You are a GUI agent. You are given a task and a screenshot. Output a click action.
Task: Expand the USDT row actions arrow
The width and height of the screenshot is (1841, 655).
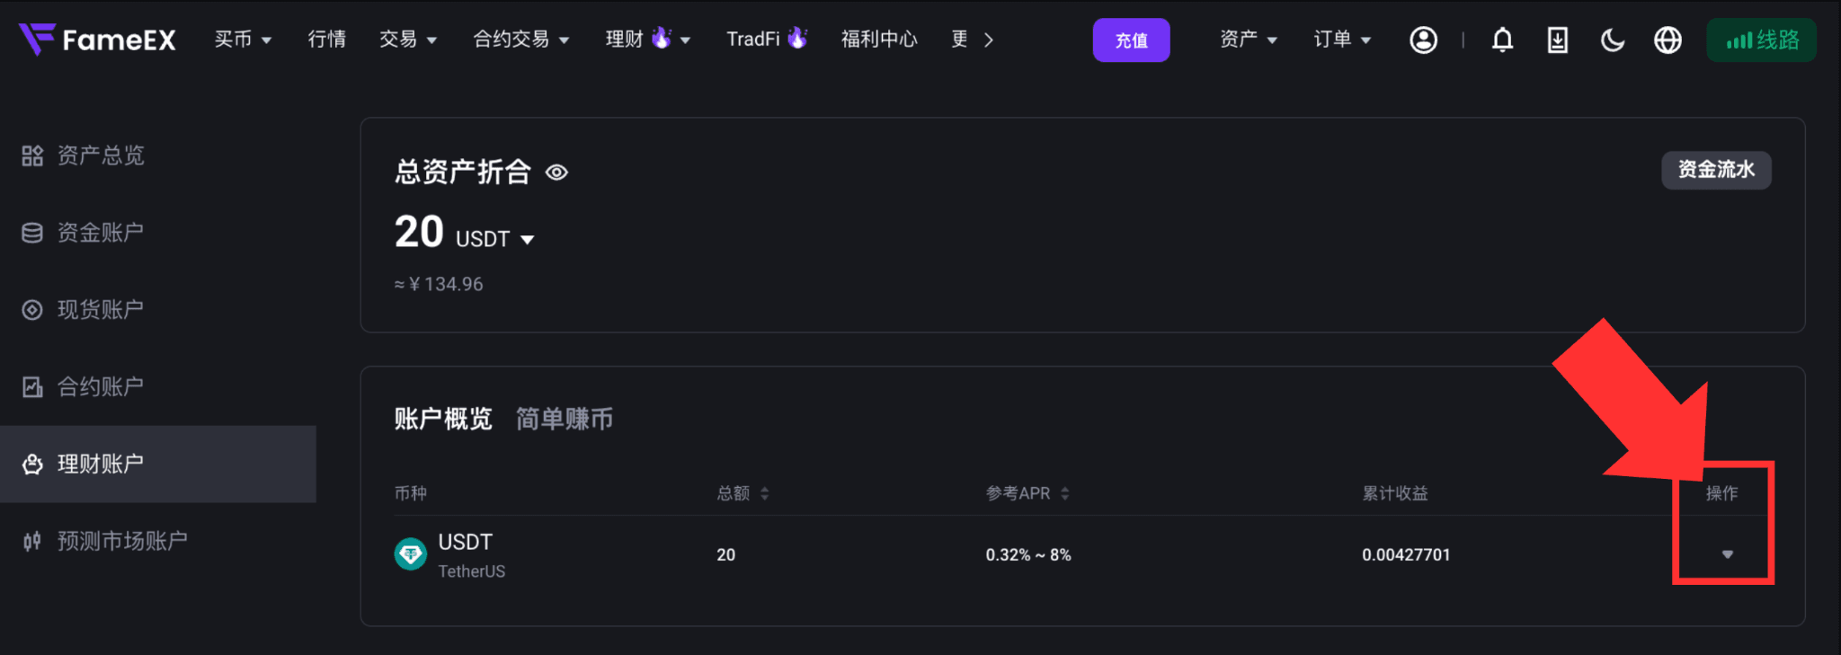pyautogui.click(x=1727, y=554)
